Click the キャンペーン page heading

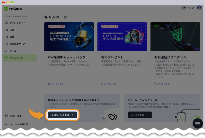pos(56,17)
